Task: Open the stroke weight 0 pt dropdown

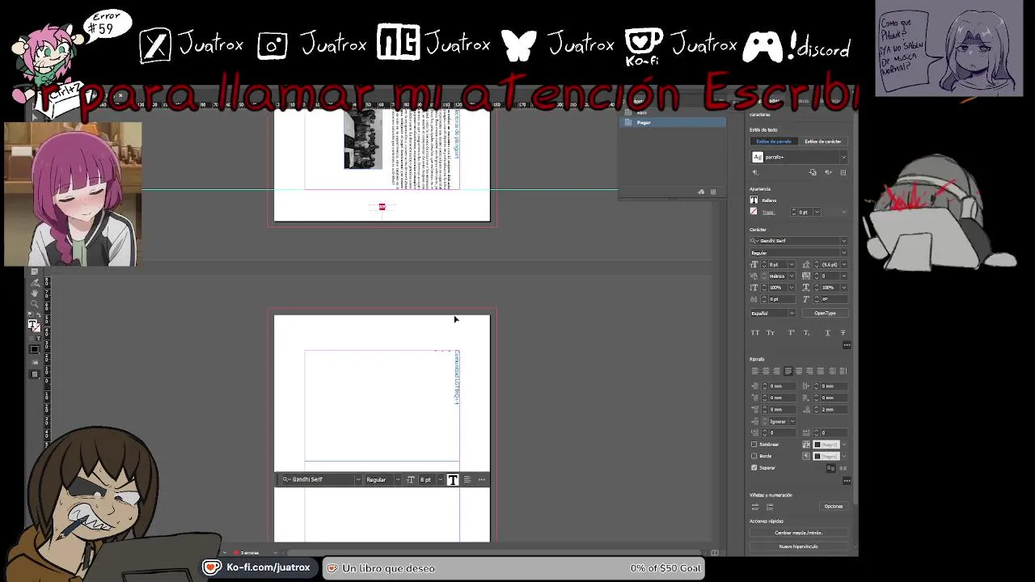Action: [x=818, y=212]
